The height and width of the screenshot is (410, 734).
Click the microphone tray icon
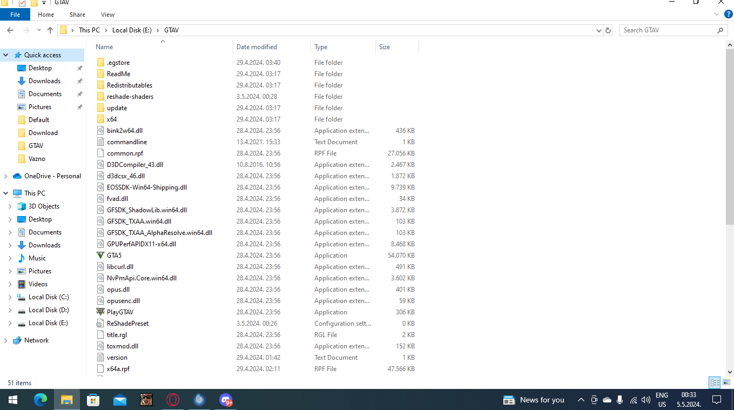[x=620, y=400]
